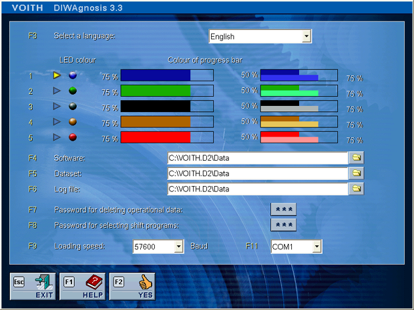
Task: Click the 'Software:' label
Action: pyautogui.click(x=69, y=158)
